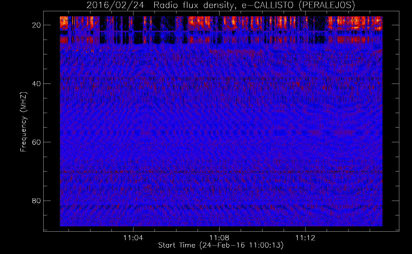Image resolution: width=412 pixels, height=254 pixels.
Task: Click the 'Start Time (24-Feb-16 11:00:13)' label
Action: tap(221, 245)
